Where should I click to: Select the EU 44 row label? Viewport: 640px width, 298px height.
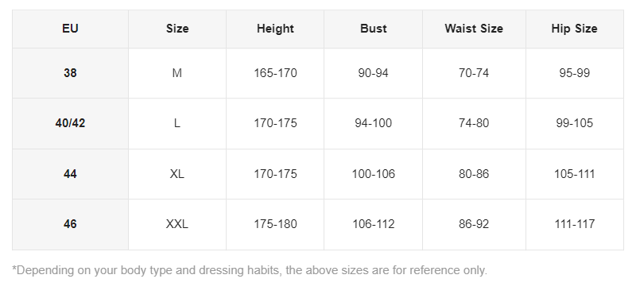coord(70,174)
